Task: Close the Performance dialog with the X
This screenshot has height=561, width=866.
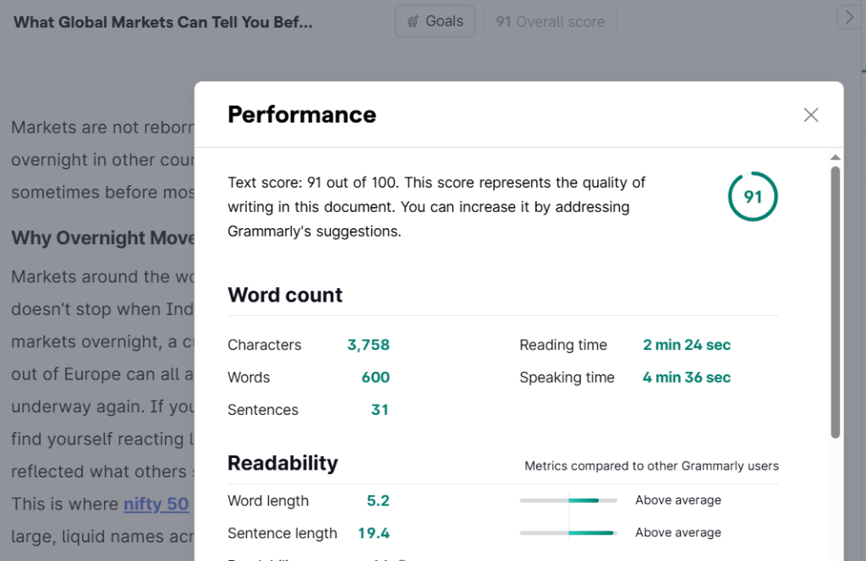Action: tap(811, 115)
